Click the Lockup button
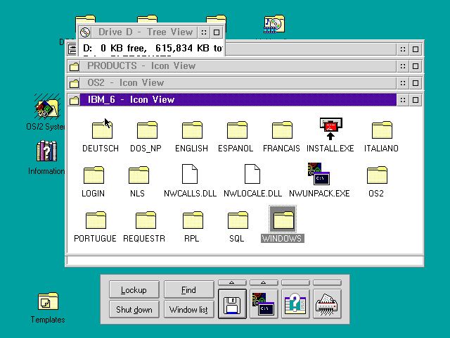 click(x=134, y=289)
